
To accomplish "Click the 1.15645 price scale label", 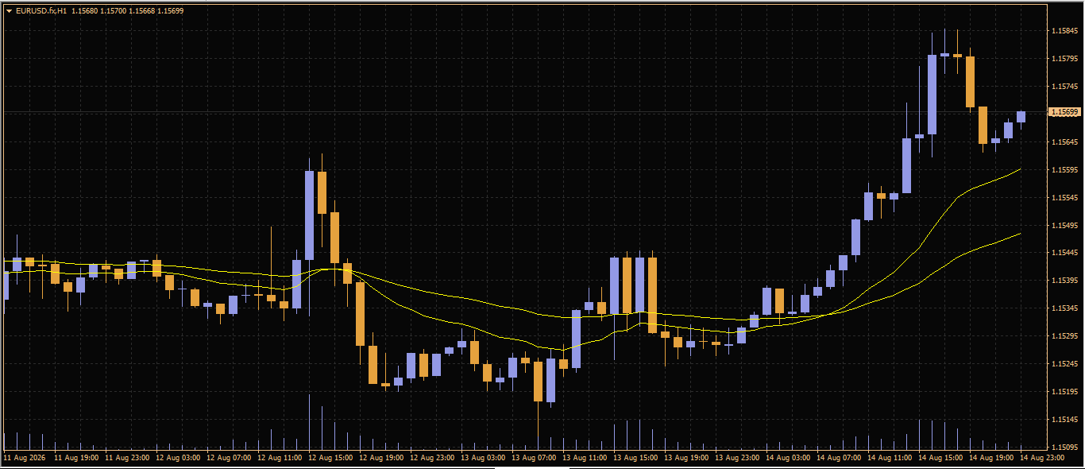I will pyautogui.click(x=1064, y=142).
